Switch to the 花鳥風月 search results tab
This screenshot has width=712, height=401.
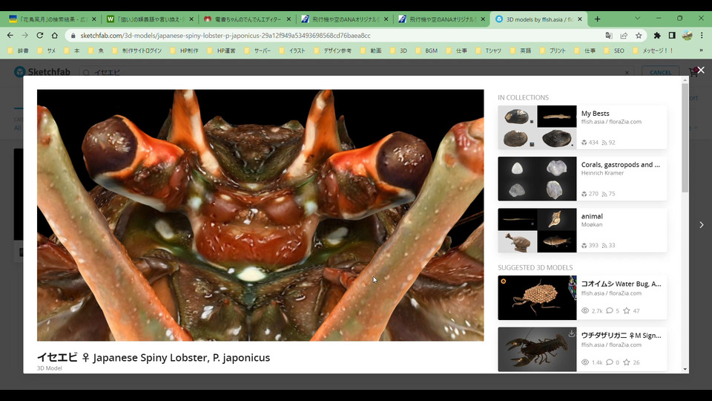point(50,19)
